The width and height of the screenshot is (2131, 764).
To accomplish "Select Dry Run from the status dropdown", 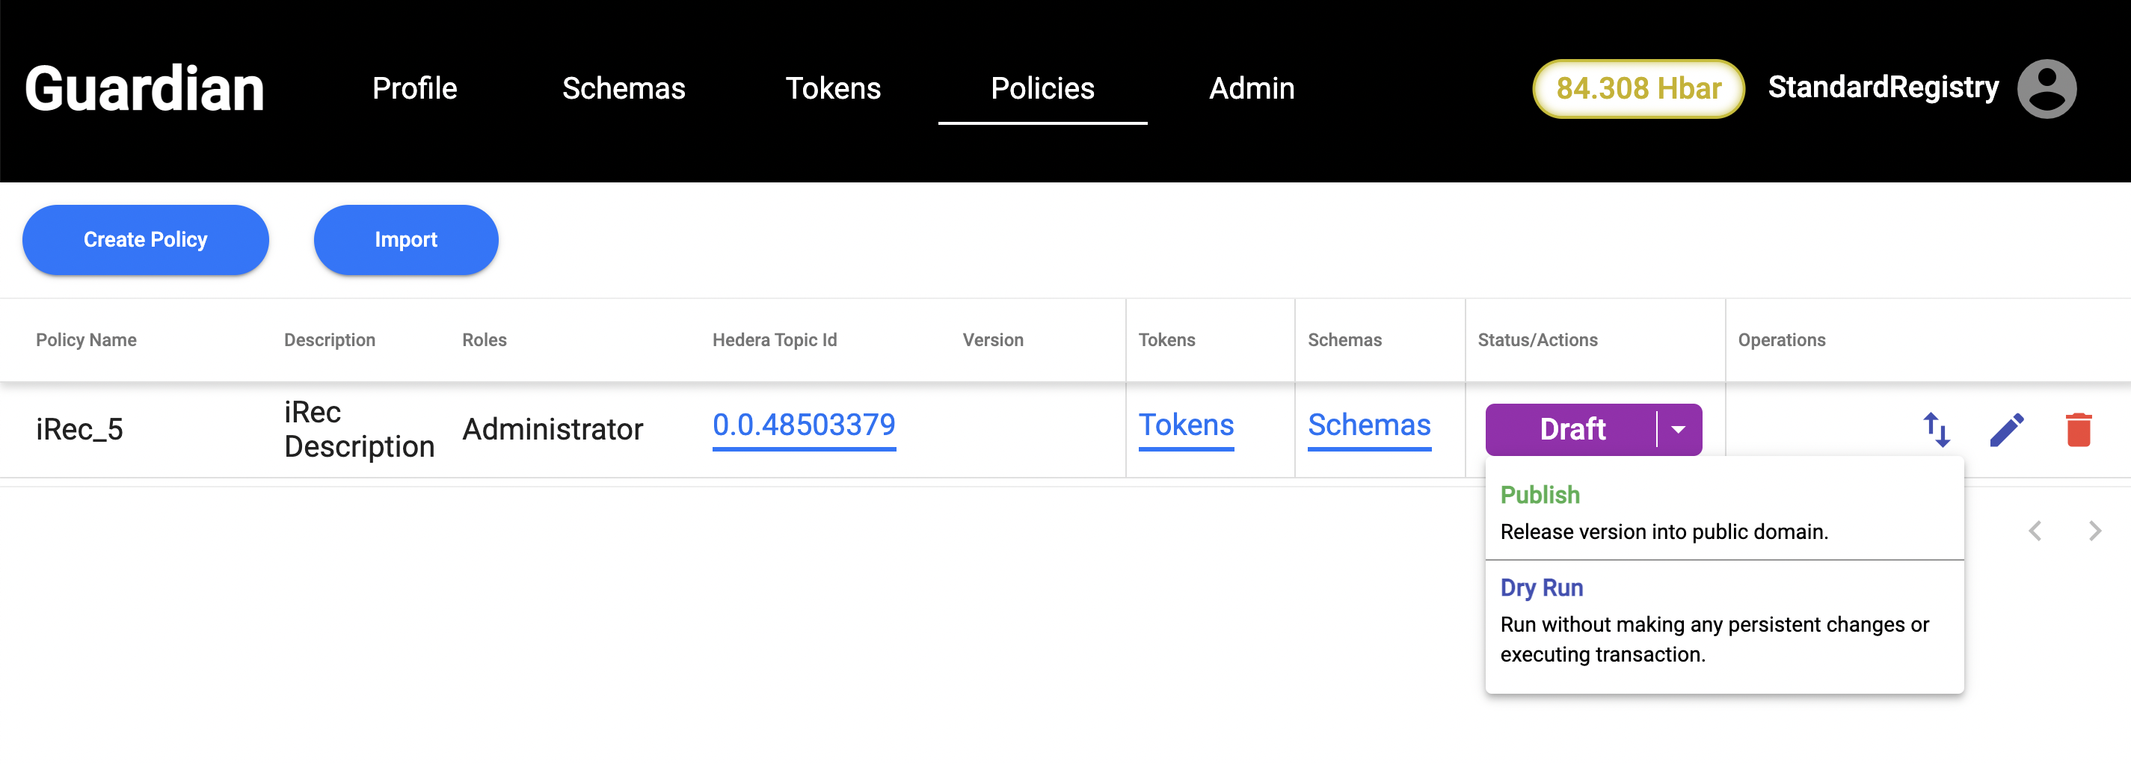I will (x=1541, y=587).
